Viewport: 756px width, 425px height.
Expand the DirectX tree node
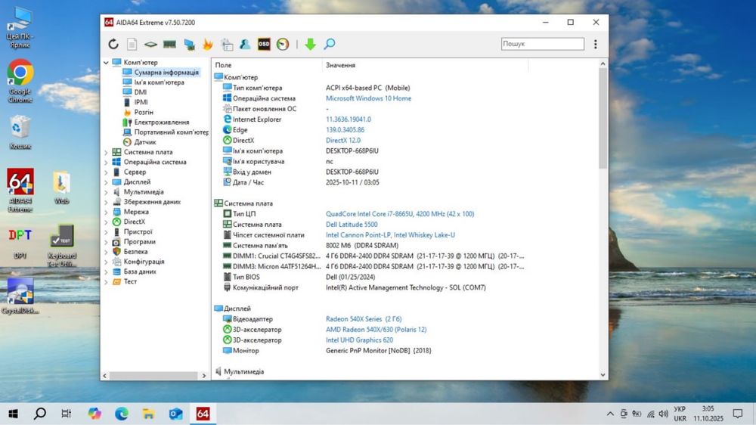click(x=106, y=222)
